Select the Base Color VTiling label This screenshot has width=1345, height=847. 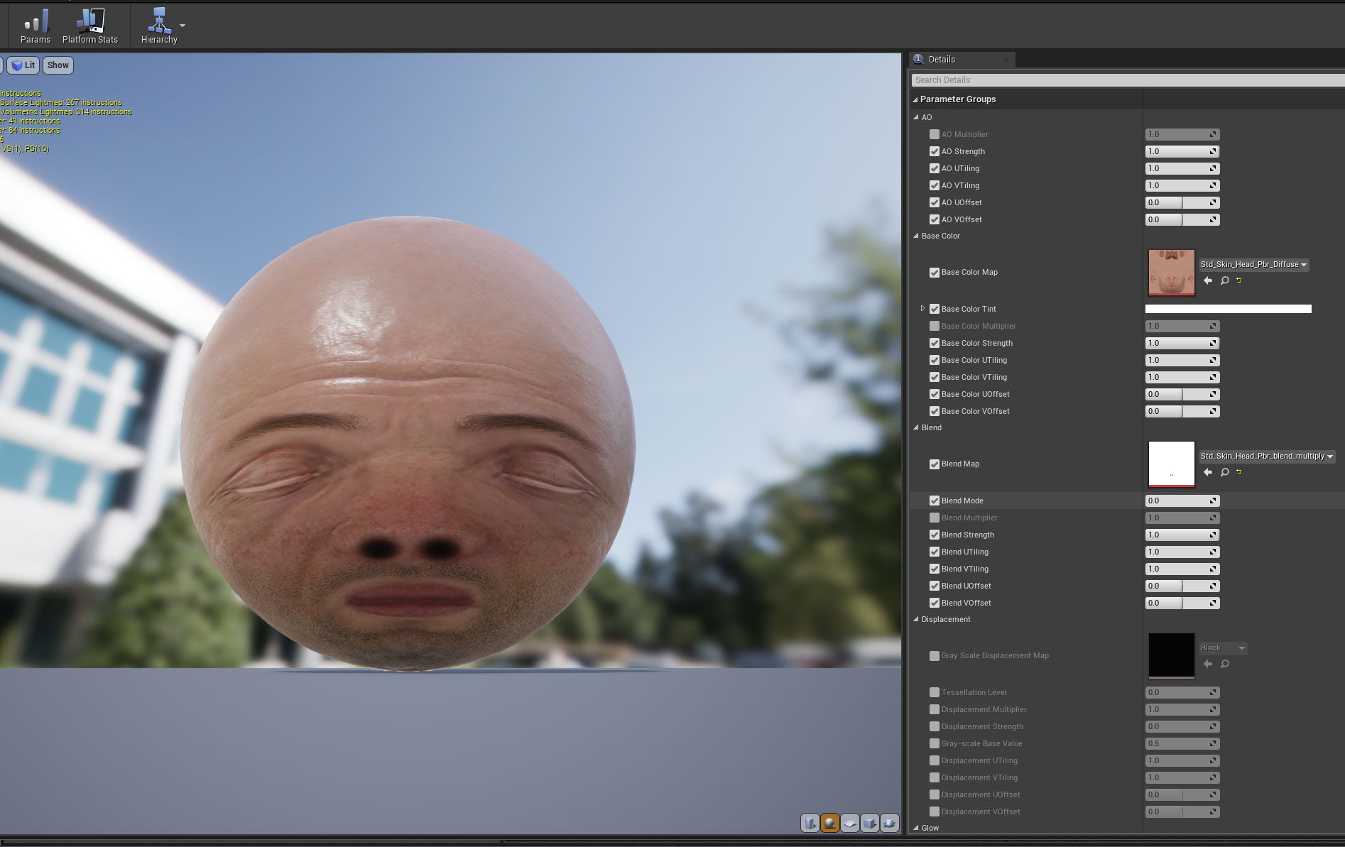[x=974, y=377]
